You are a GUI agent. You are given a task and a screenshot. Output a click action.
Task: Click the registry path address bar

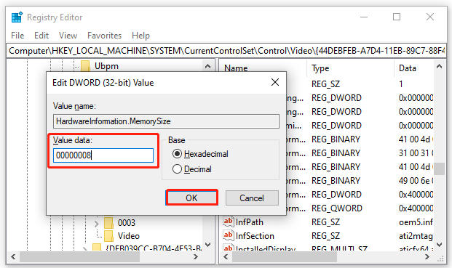(x=226, y=51)
